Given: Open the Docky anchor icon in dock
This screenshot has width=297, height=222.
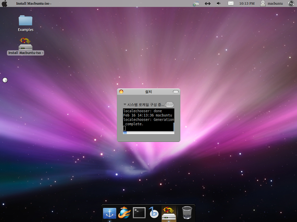Looking at the screenshot, I should 109,213.
